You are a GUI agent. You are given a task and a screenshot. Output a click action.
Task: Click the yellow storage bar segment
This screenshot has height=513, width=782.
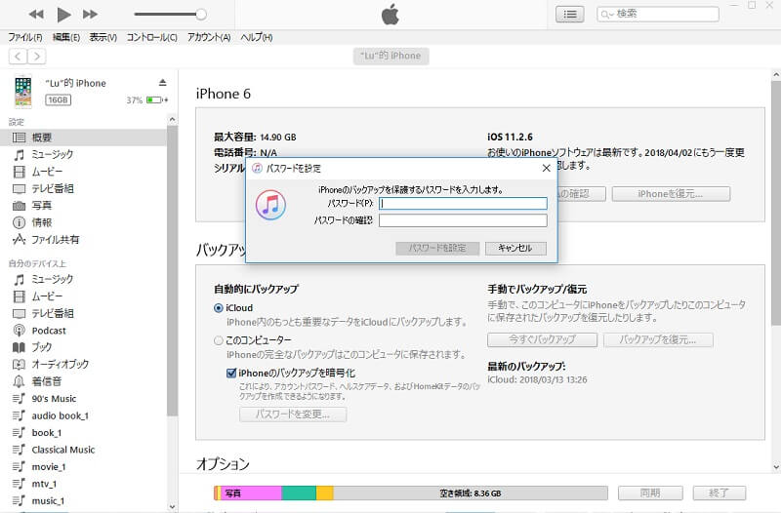pos(325,493)
